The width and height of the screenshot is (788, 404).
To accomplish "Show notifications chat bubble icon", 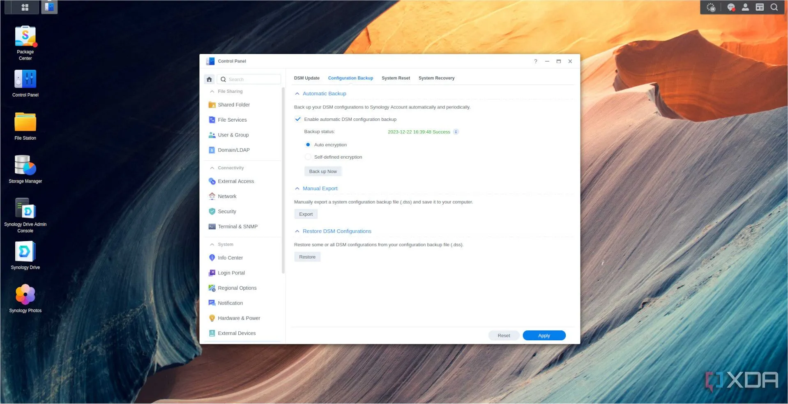I will click(x=731, y=7).
